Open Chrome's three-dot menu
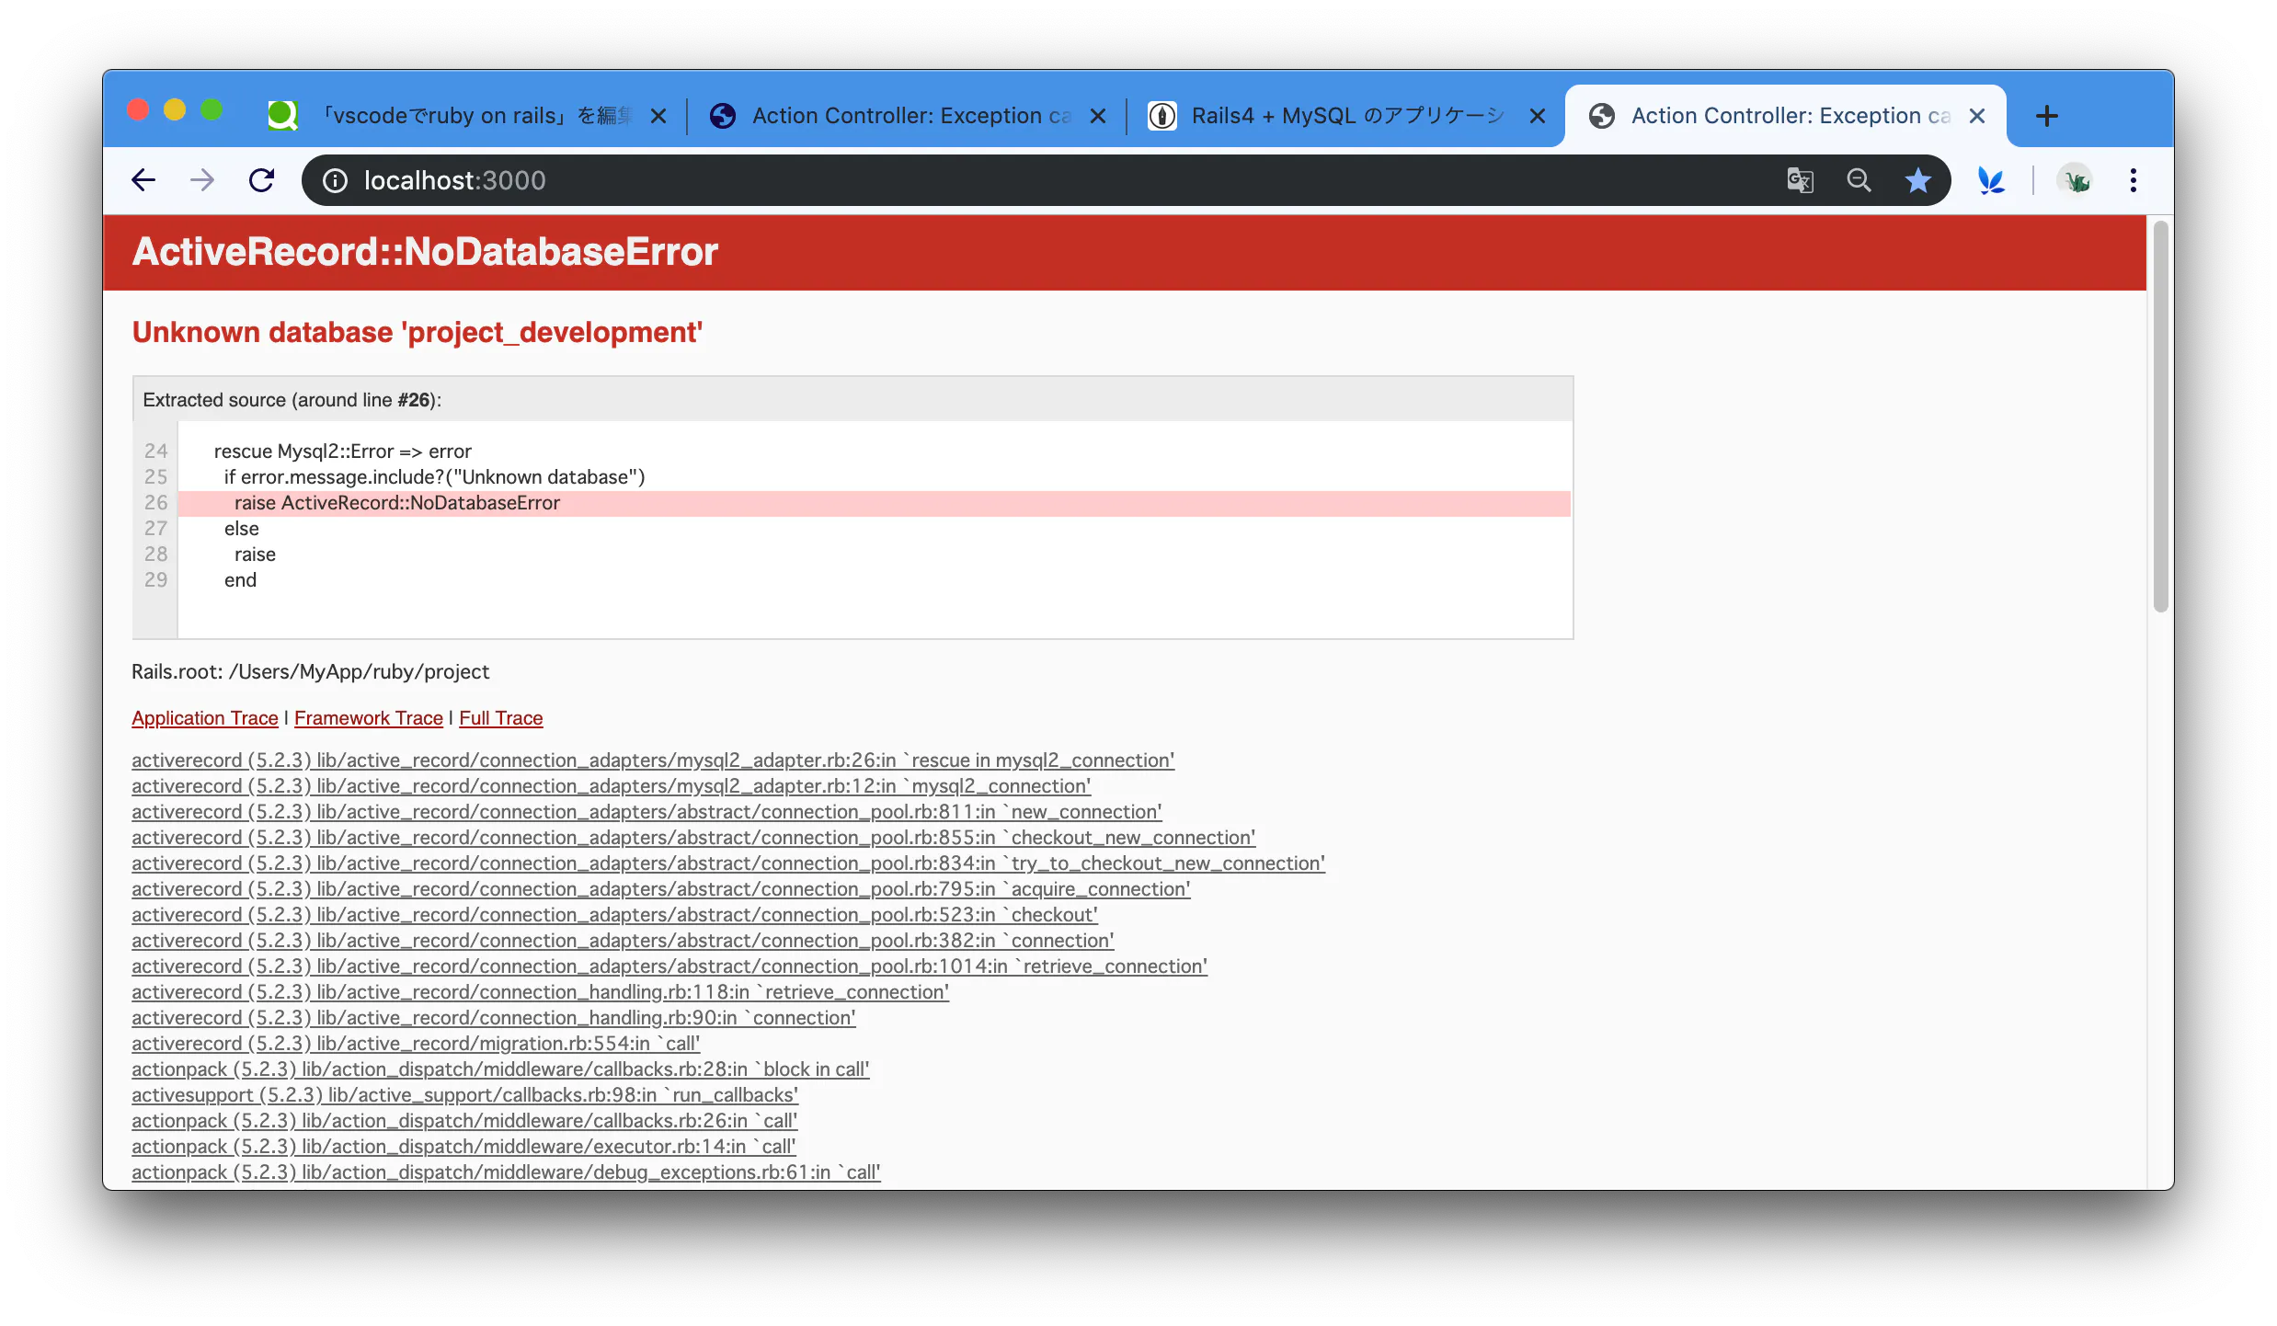The height and width of the screenshot is (1326, 2277). click(x=2134, y=180)
